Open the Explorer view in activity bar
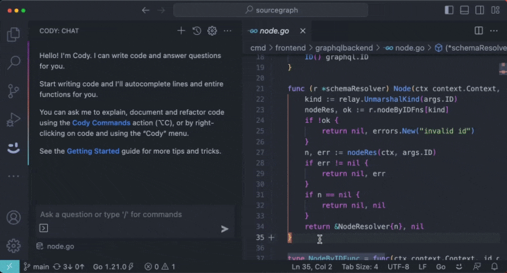507x273 pixels. [13, 34]
